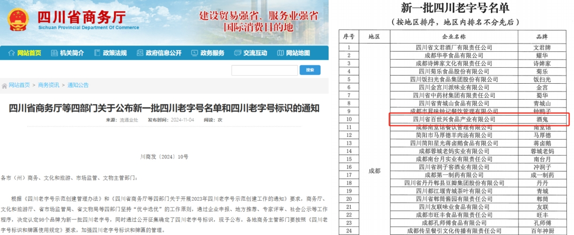Click the icon beside 政府信息公开

(140, 53)
